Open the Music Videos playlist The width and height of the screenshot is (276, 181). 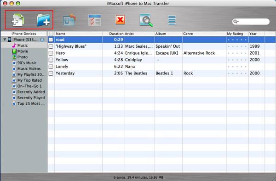pos(29,68)
